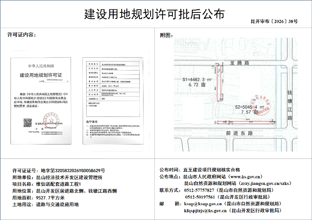The height and width of the screenshot is (220, 312).
Task: Click the S2=5045.4 ㎡ area label
Action: pyautogui.click(x=250, y=107)
